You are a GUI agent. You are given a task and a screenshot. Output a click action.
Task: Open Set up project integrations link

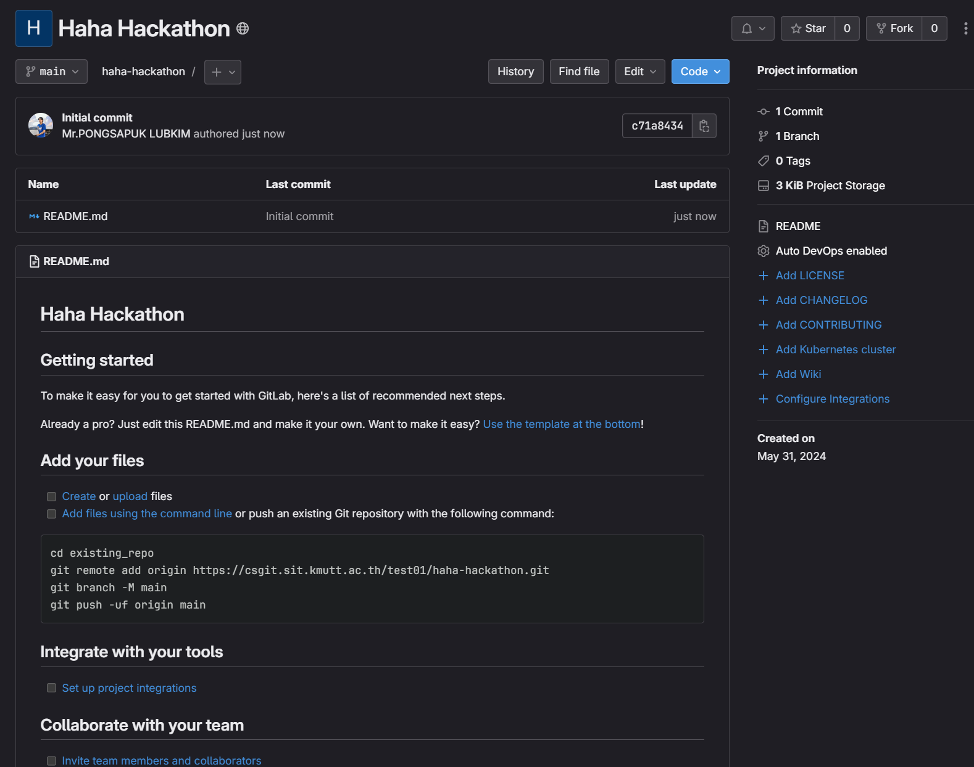[x=129, y=688]
